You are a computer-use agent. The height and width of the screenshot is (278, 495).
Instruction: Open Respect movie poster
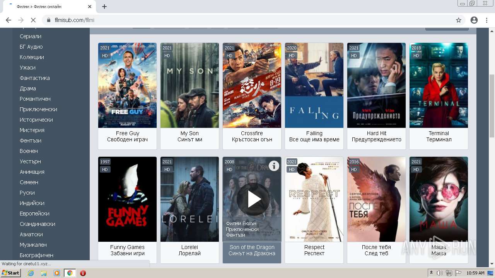click(314, 199)
